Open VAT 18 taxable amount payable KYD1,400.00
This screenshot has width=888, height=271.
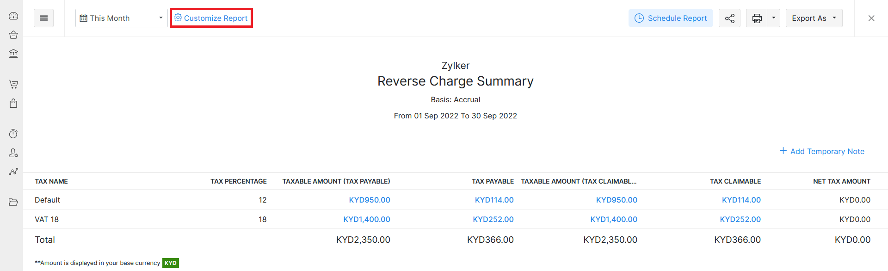coord(367,219)
